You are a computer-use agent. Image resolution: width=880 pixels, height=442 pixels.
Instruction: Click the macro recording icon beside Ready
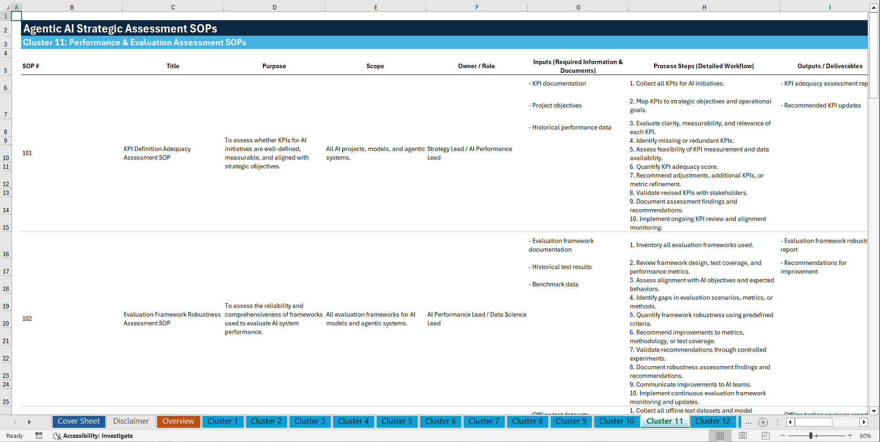(x=39, y=436)
